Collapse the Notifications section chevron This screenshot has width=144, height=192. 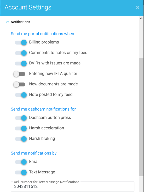(x=8, y=22)
